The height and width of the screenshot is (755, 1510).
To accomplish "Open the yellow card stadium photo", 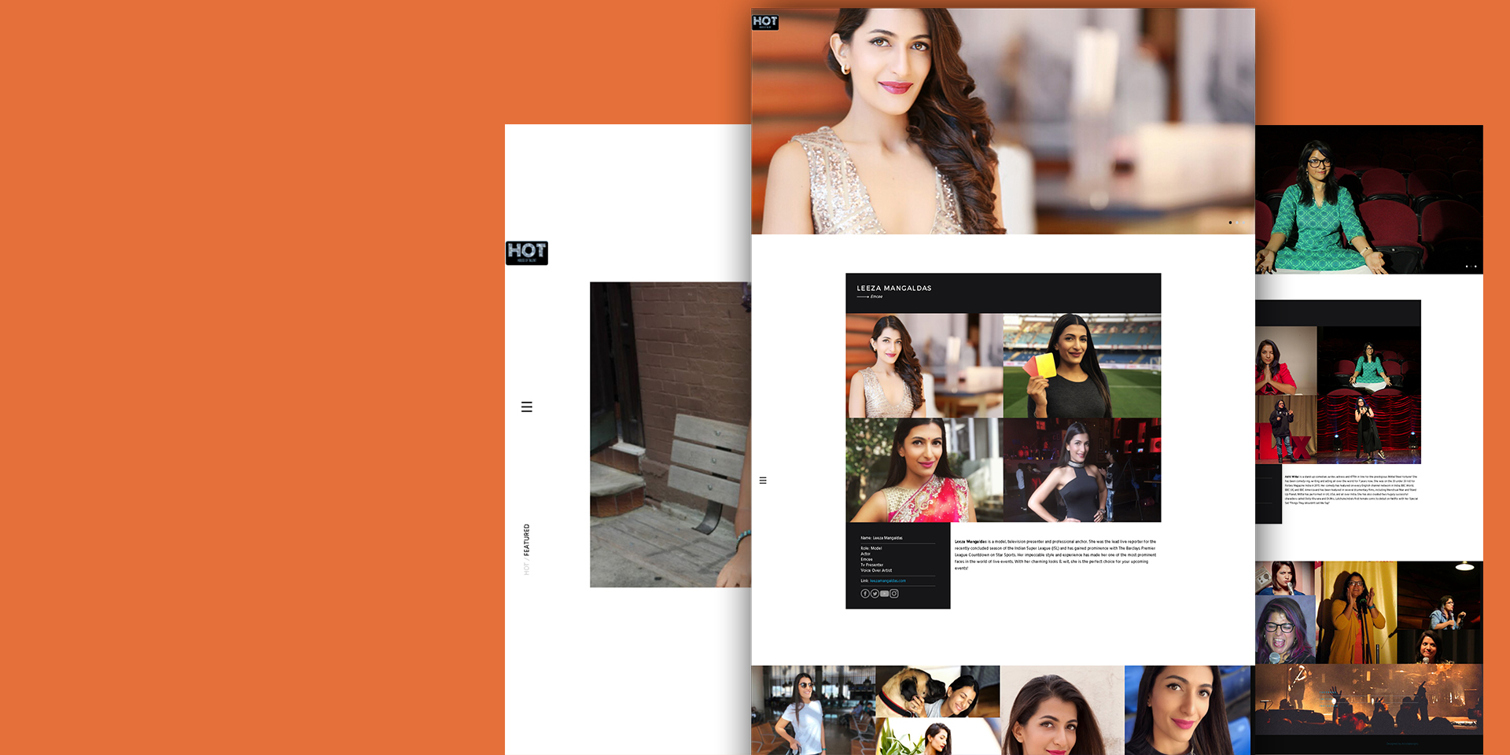I will pyautogui.click(x=1081, y=366).
